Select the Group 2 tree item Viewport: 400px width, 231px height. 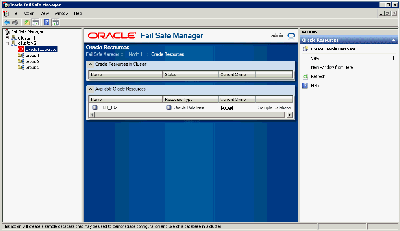point(32,61)
